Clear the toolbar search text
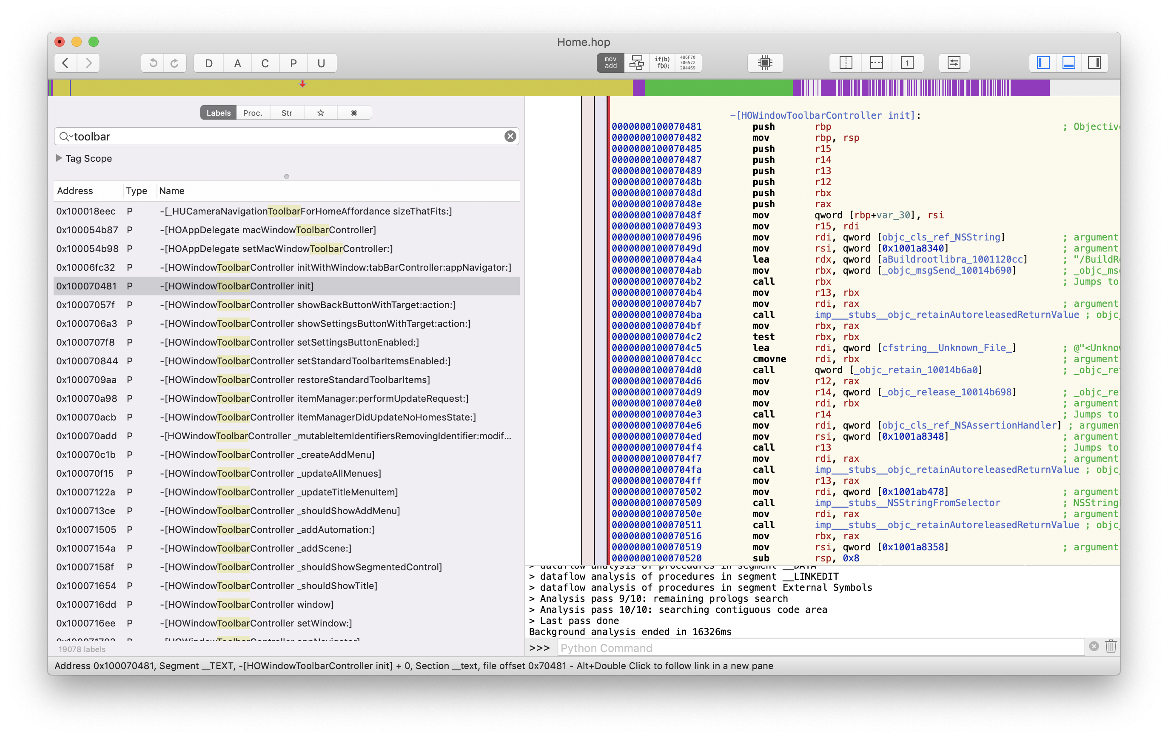Viewport: 1168px width, 738px height. [x=510, y=136]
